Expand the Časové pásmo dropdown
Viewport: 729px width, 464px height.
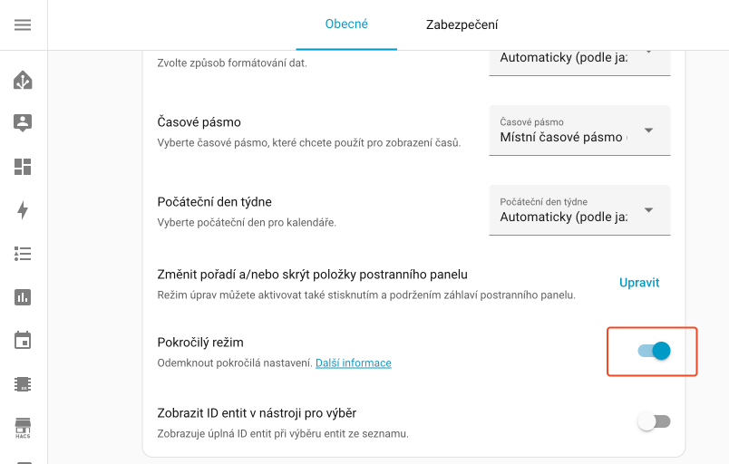point(579,130)
